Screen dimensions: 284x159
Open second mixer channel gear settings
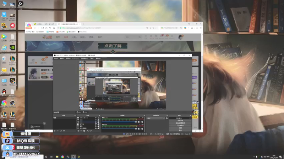click(142, 129)
